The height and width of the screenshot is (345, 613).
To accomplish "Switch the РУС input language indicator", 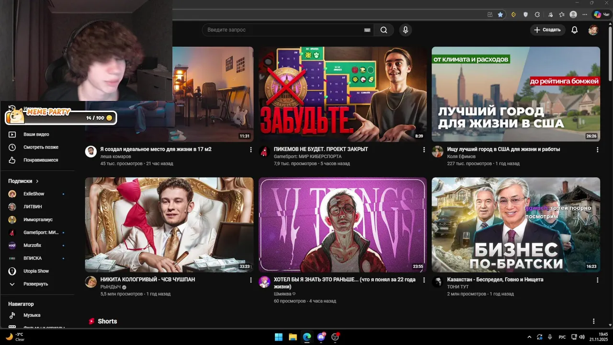I will click(x=563, y=337).
